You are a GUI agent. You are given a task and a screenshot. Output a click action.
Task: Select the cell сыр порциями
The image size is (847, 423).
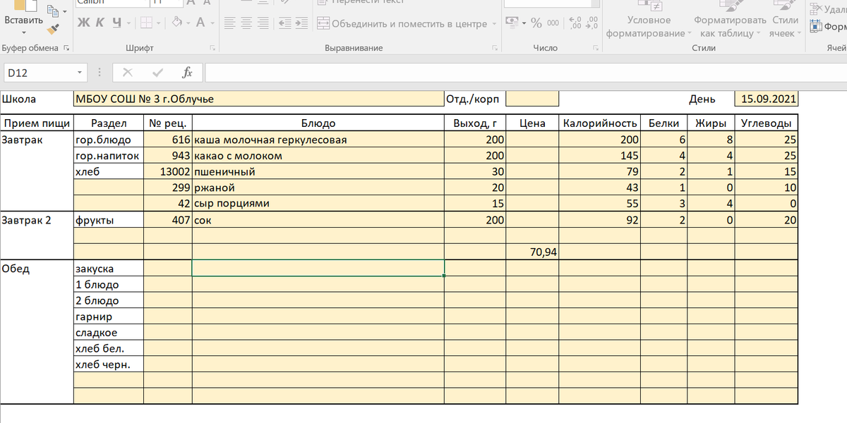[x=318, y=204]
